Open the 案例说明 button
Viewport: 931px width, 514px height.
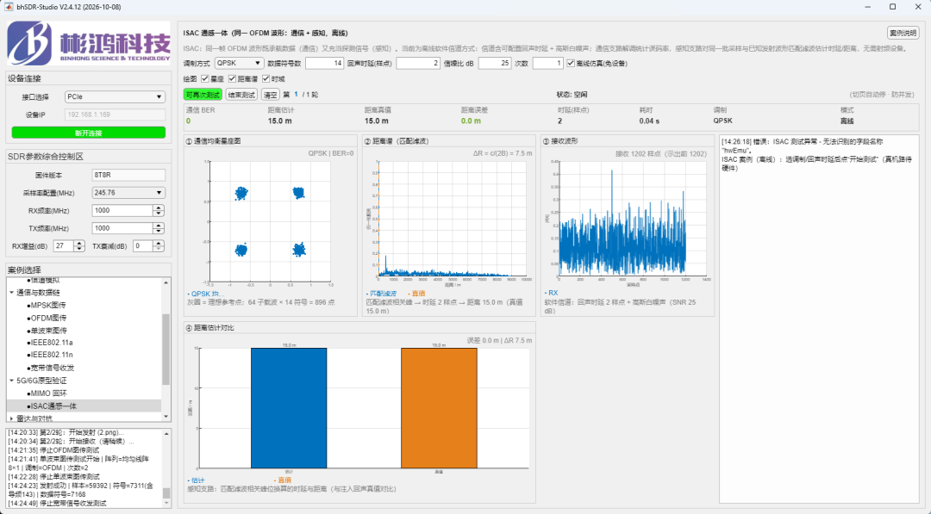point(903,34)
